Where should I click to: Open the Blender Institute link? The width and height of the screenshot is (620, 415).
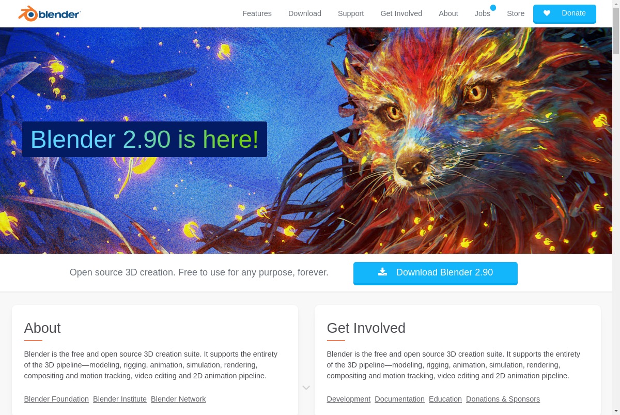pos(120,399)
